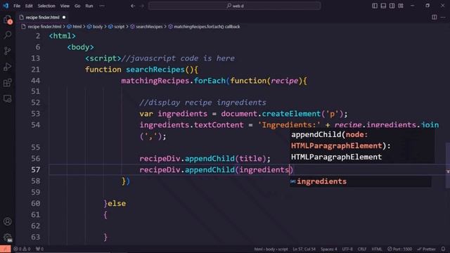Click the unsaved dot on recipe finder.html tab
This screenshot has height=253, width=450.
click(x=64, y=18)
